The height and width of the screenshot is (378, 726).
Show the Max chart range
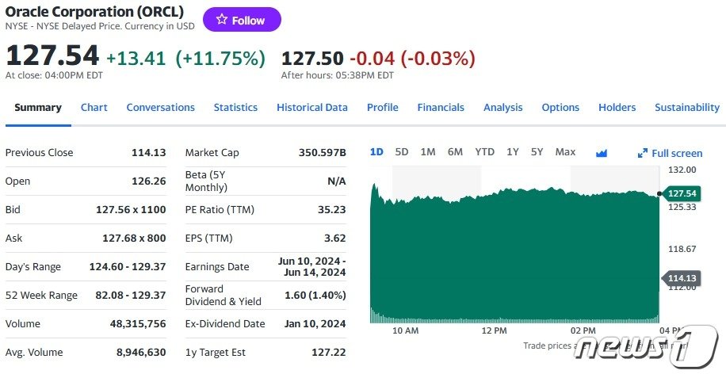(x=565, y=151)
